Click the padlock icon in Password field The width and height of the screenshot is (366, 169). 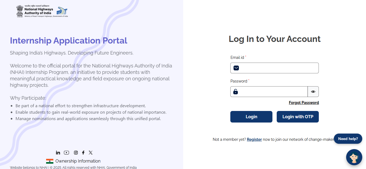click(x=235, y=92)
